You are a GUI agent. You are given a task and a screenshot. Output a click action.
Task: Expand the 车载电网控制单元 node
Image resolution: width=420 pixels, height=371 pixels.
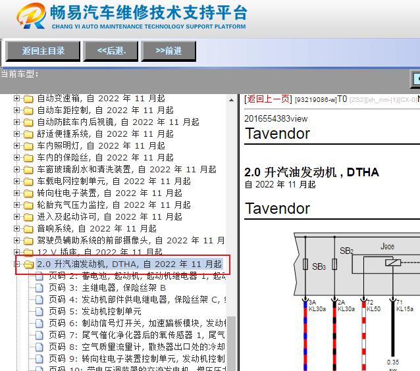coord(17,181)
